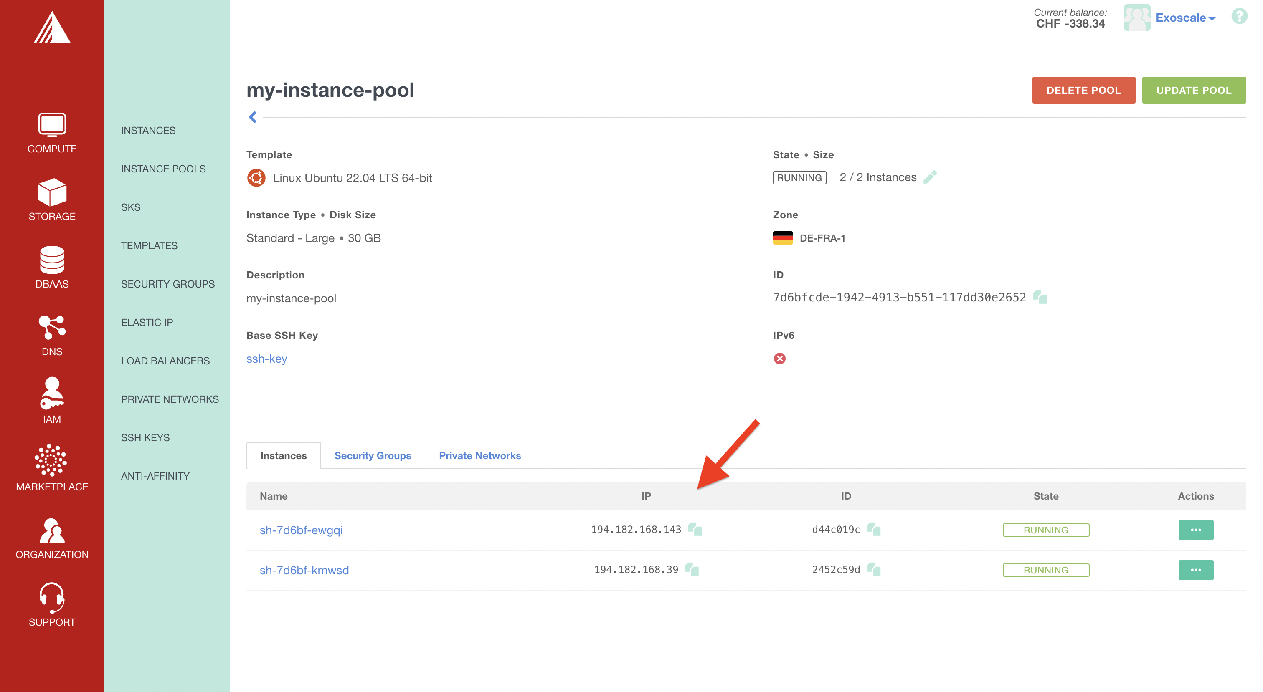Open ssh-key link
Image resolution: width=1263 pixels, height=692 pixels.
(266, 358)
